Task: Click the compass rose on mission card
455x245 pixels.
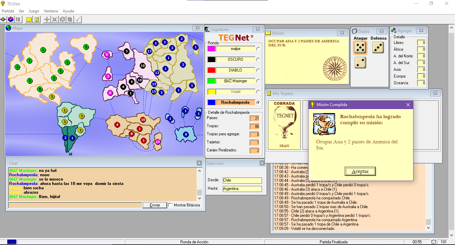Action: click(x=335, y=68)
